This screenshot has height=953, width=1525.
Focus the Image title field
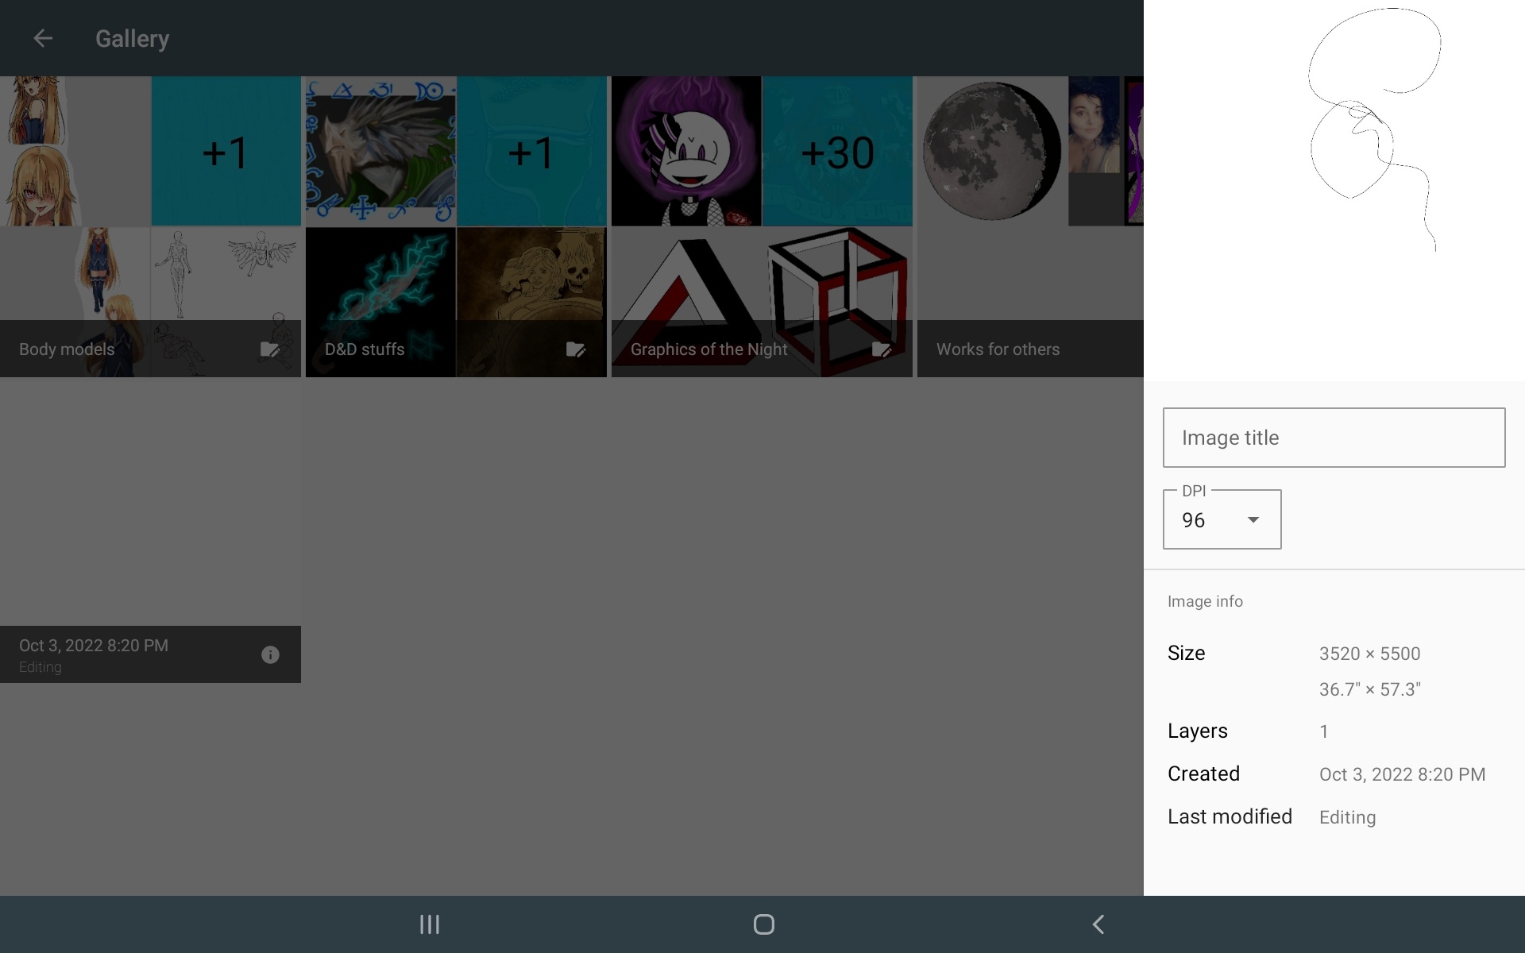point(1334,438)
